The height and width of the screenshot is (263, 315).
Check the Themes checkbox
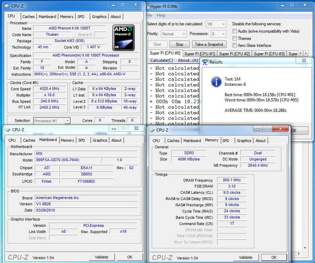[235, 39]
